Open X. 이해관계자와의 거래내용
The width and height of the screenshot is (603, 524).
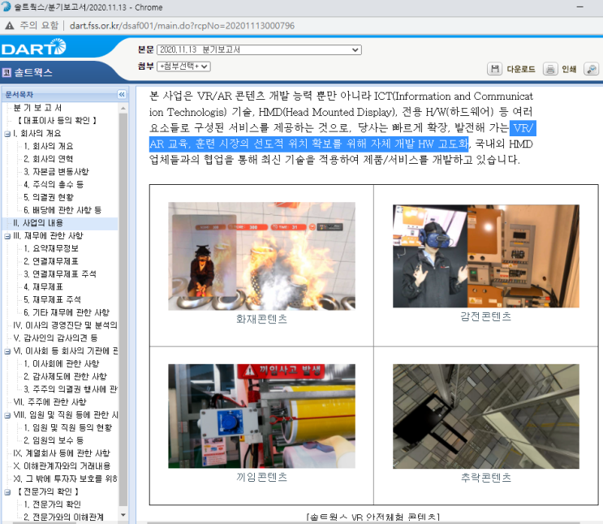point(62,466)
